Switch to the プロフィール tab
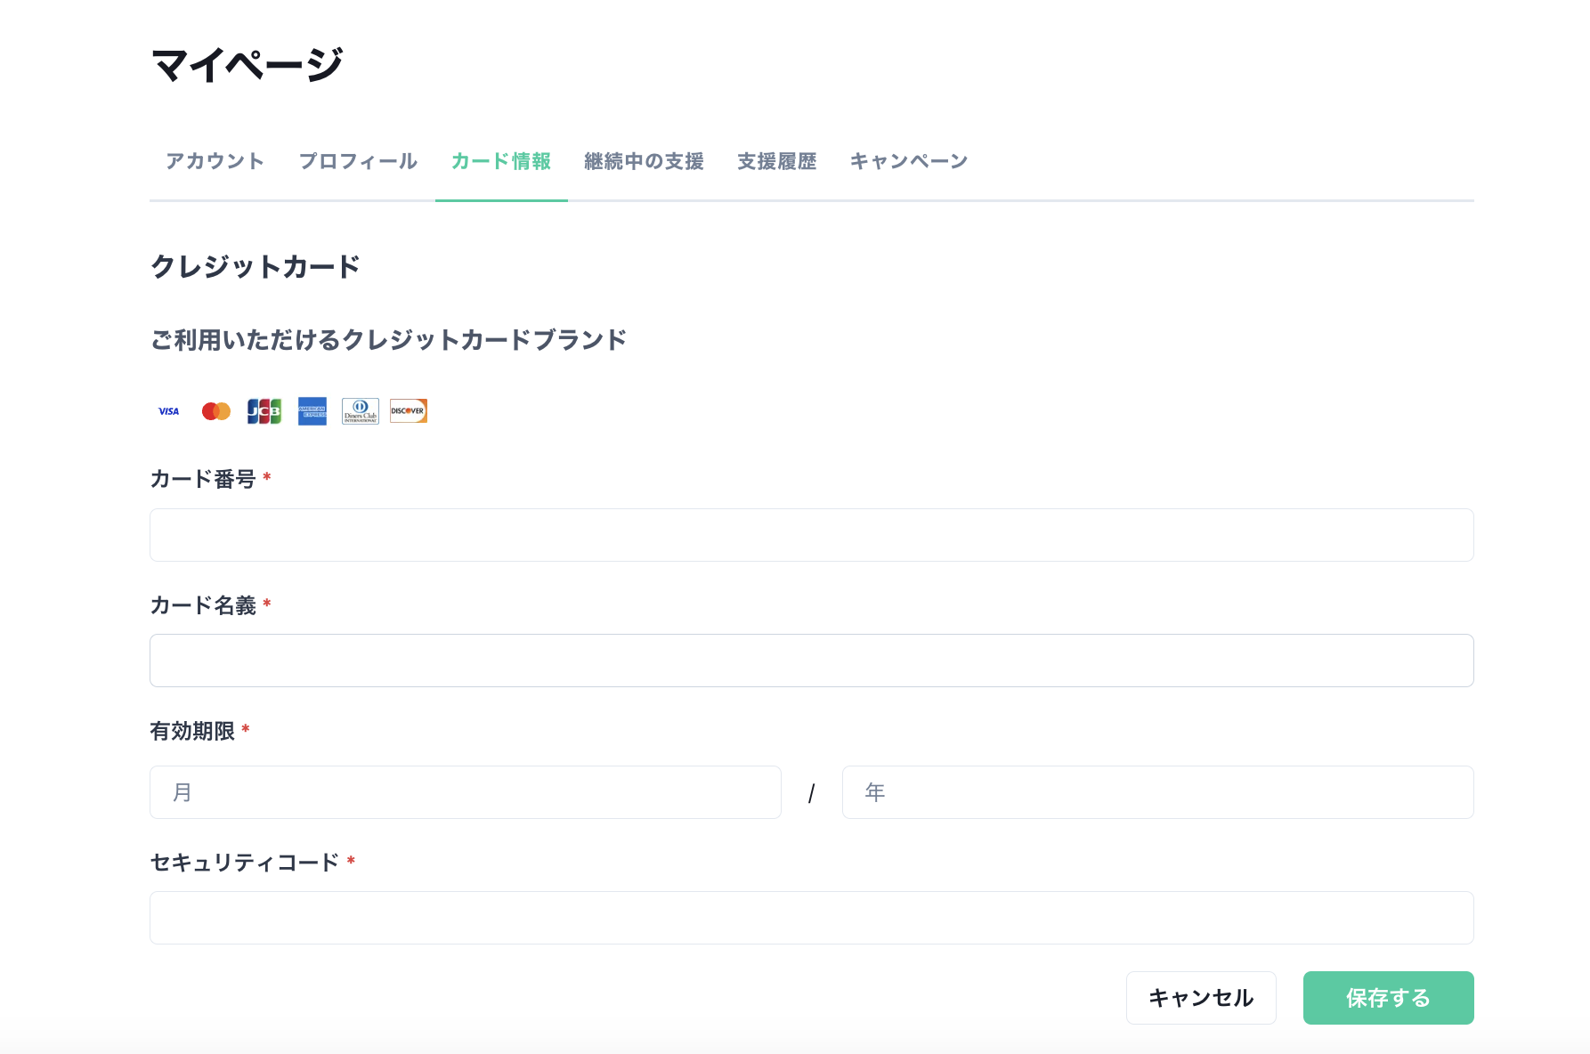This screenshot has width=1590, height=1054. (x=358, y=161)
